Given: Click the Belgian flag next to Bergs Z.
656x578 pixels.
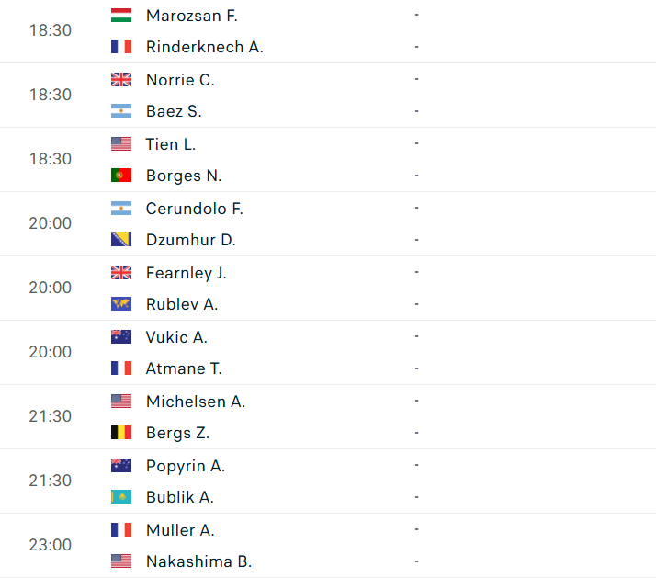Looking at the screenshot, I should [121, 433].
